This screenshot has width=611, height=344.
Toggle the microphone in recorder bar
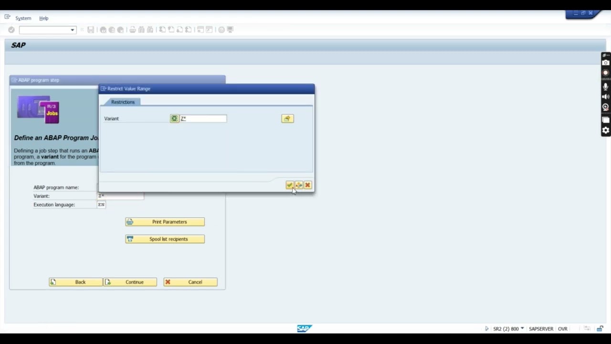(606, 86)
